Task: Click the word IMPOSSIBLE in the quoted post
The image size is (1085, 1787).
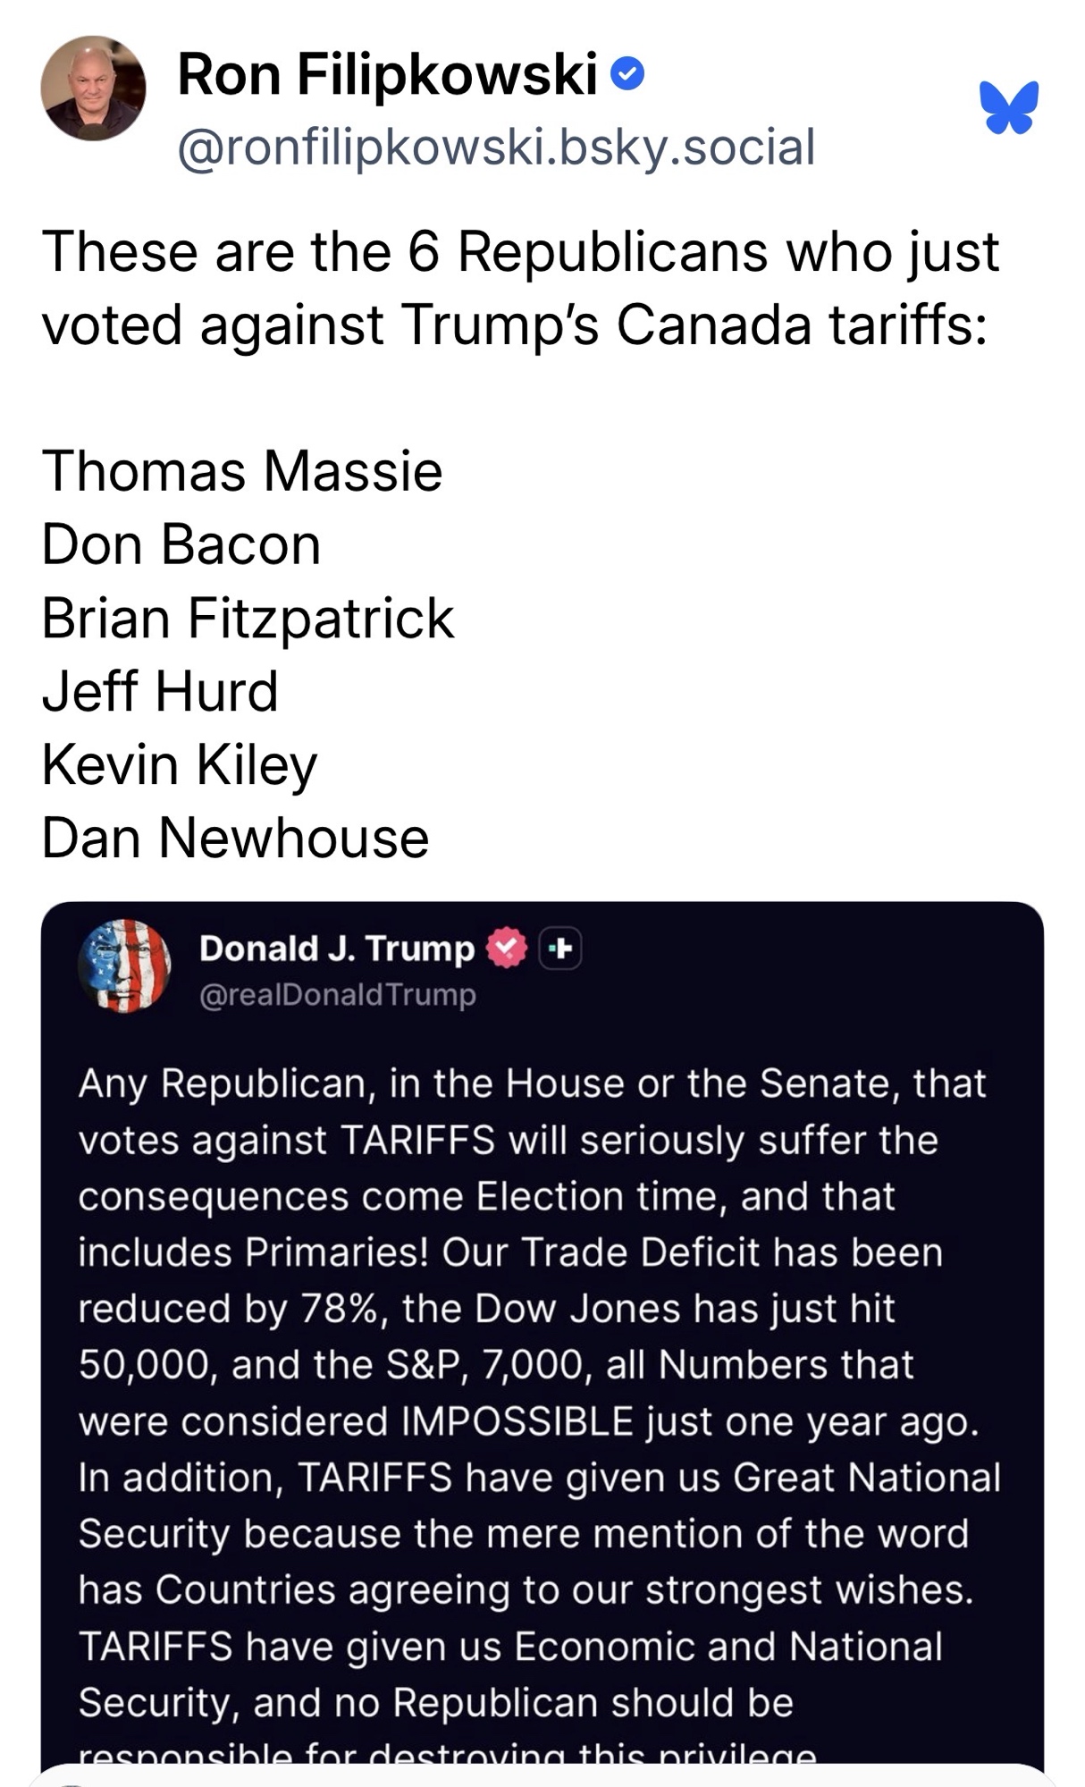Action: 517,1421
